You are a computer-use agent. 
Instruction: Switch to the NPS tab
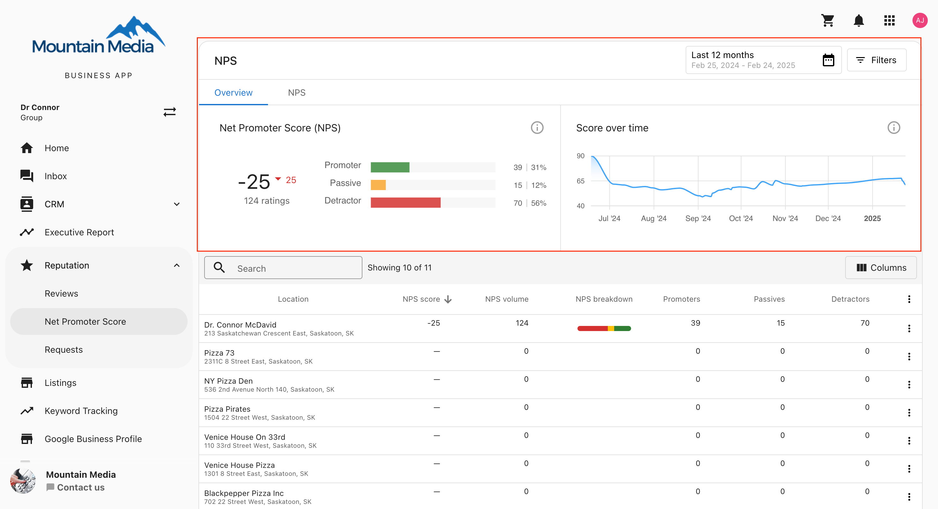coord(296,92)
